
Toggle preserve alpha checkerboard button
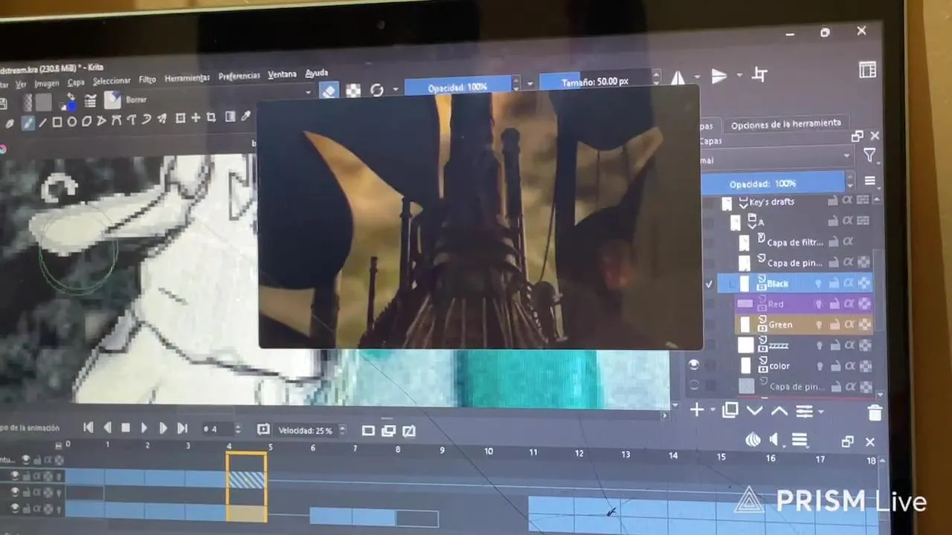coord(353,91)
